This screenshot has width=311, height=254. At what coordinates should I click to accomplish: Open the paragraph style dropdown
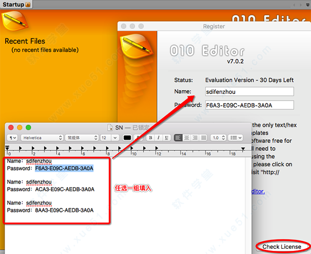click(x=13, y=138)
